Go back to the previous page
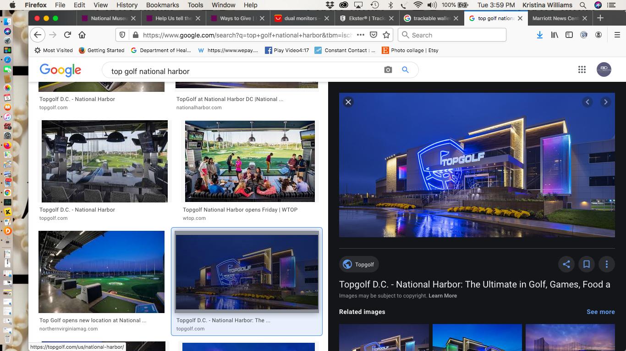This screenshot has width=626, height=351. (x=38, y=35)
